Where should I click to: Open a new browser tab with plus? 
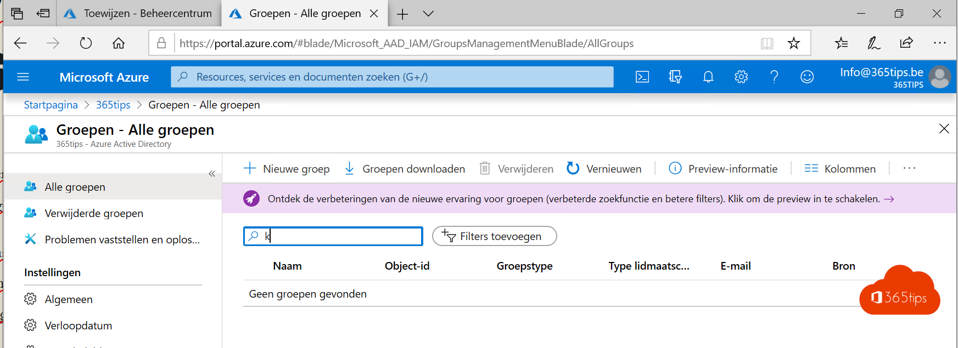(402, 14)
